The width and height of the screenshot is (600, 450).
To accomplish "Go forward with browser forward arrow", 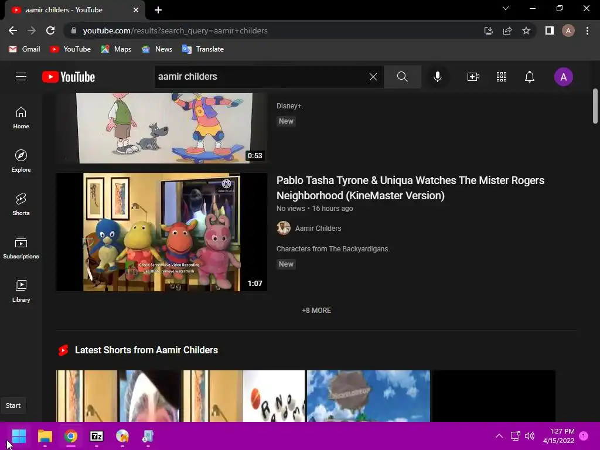I will tap(32, 30).
